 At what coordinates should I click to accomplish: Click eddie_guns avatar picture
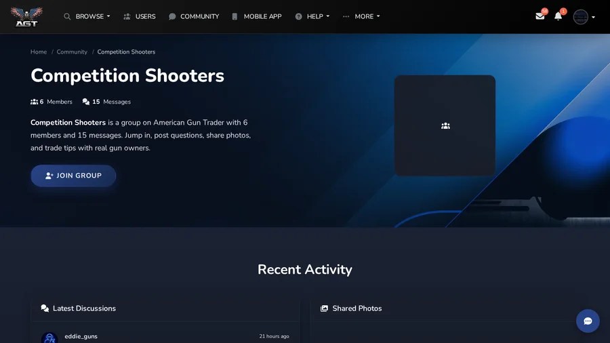click(x=49, y=338)
